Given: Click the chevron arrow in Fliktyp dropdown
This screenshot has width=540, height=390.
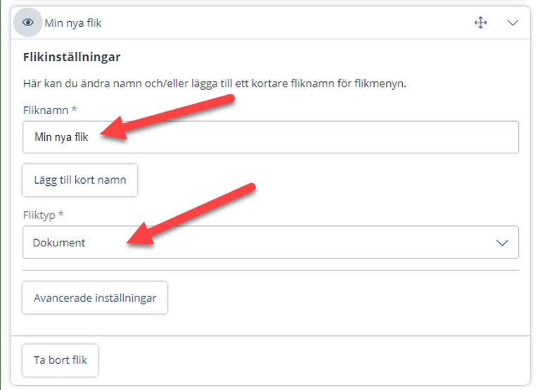Looking at the screenshot, I should [502, 243].
